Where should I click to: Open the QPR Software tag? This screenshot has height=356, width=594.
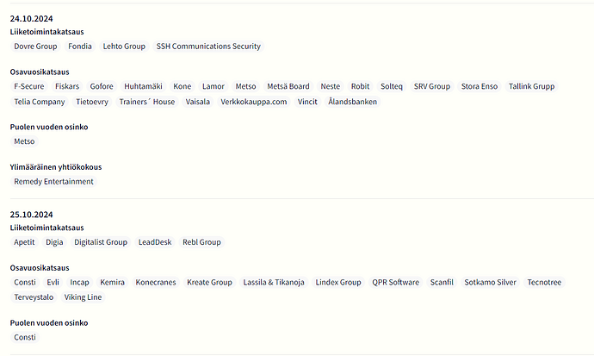tap(395, 283)
